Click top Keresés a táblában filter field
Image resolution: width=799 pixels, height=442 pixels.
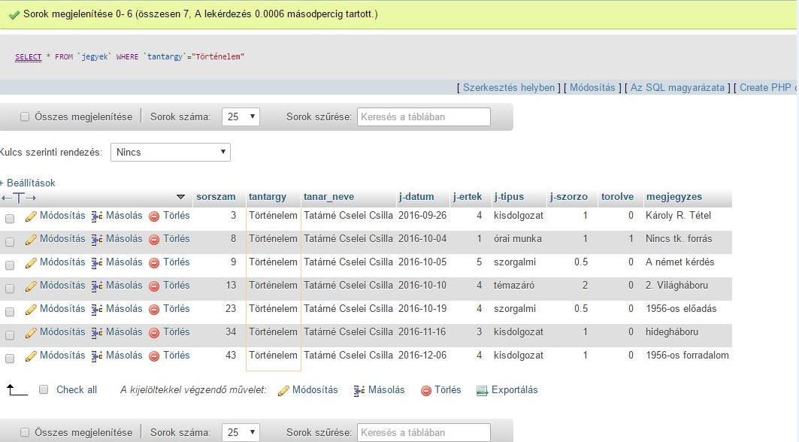423,117
